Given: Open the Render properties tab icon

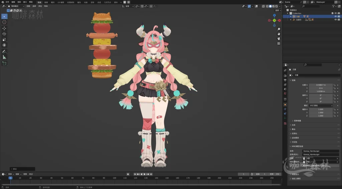Looking at the screenshot, I should 285,76.
